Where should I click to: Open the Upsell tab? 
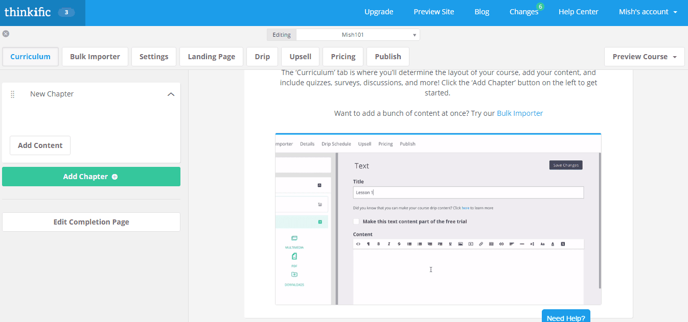click(x=301, y=57)
